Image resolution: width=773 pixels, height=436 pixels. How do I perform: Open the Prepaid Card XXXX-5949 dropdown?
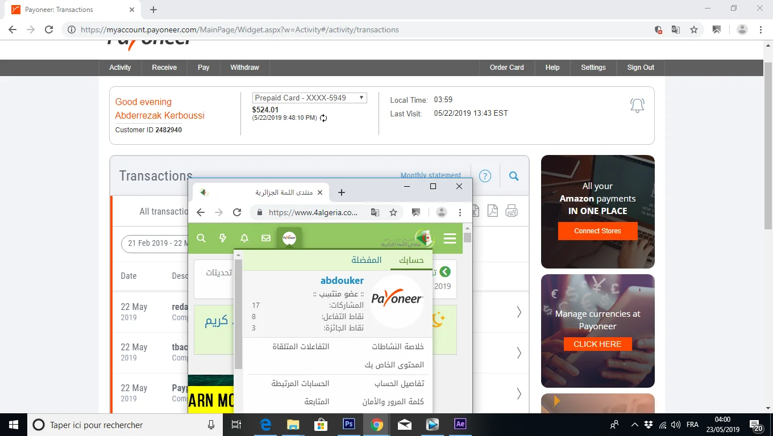click(x=310, y=98)
